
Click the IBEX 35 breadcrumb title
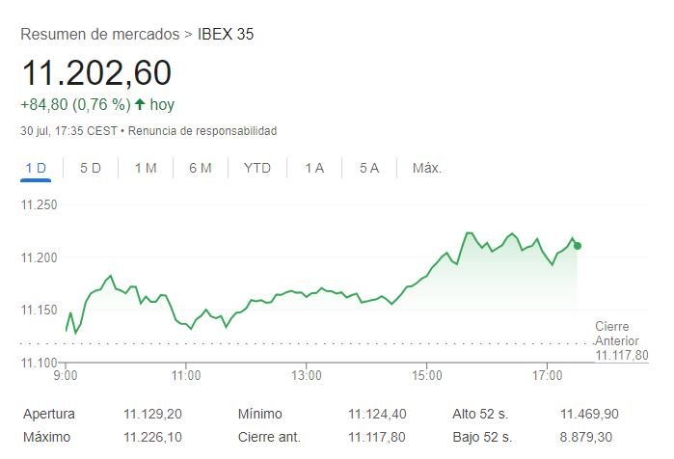pyautogui.click(x=226, y=35)
